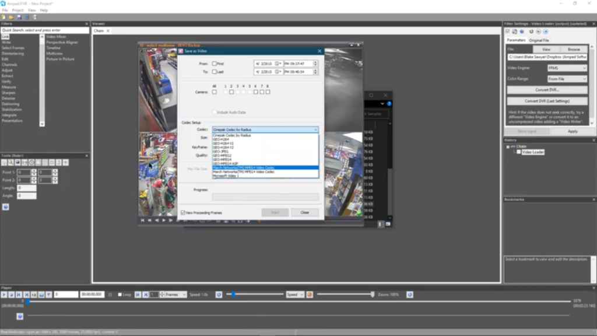Click play control in DVR backup player
597x336 pixels.
164,220
